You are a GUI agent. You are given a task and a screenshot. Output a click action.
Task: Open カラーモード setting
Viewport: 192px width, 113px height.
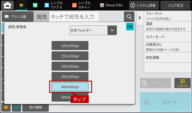[x=168, y=37]
